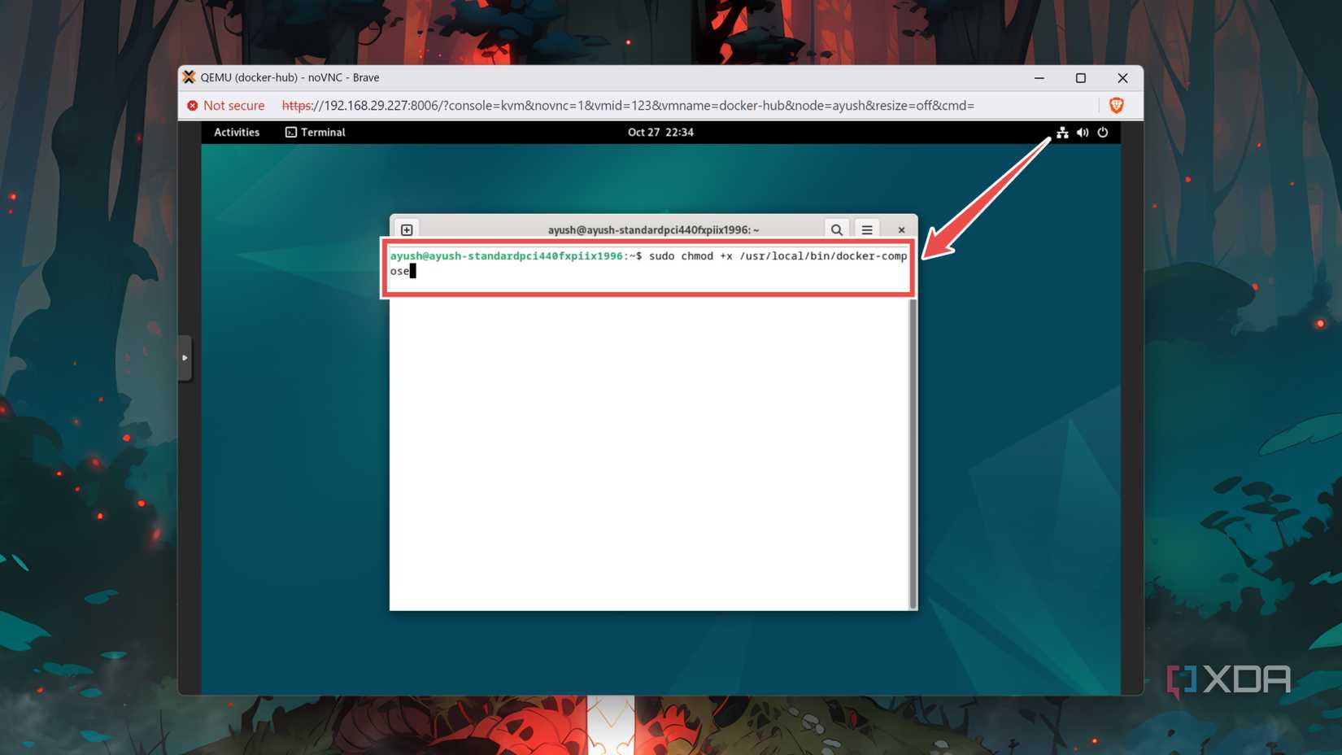Viewport: 1342px width, 755px height.
Task: Open the terminal search magnifier
Action: click(836, 229)
